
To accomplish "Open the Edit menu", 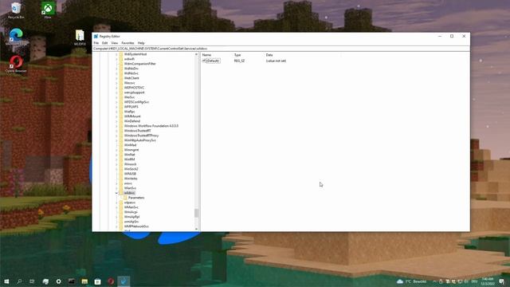I will click(x=104, y=43).
